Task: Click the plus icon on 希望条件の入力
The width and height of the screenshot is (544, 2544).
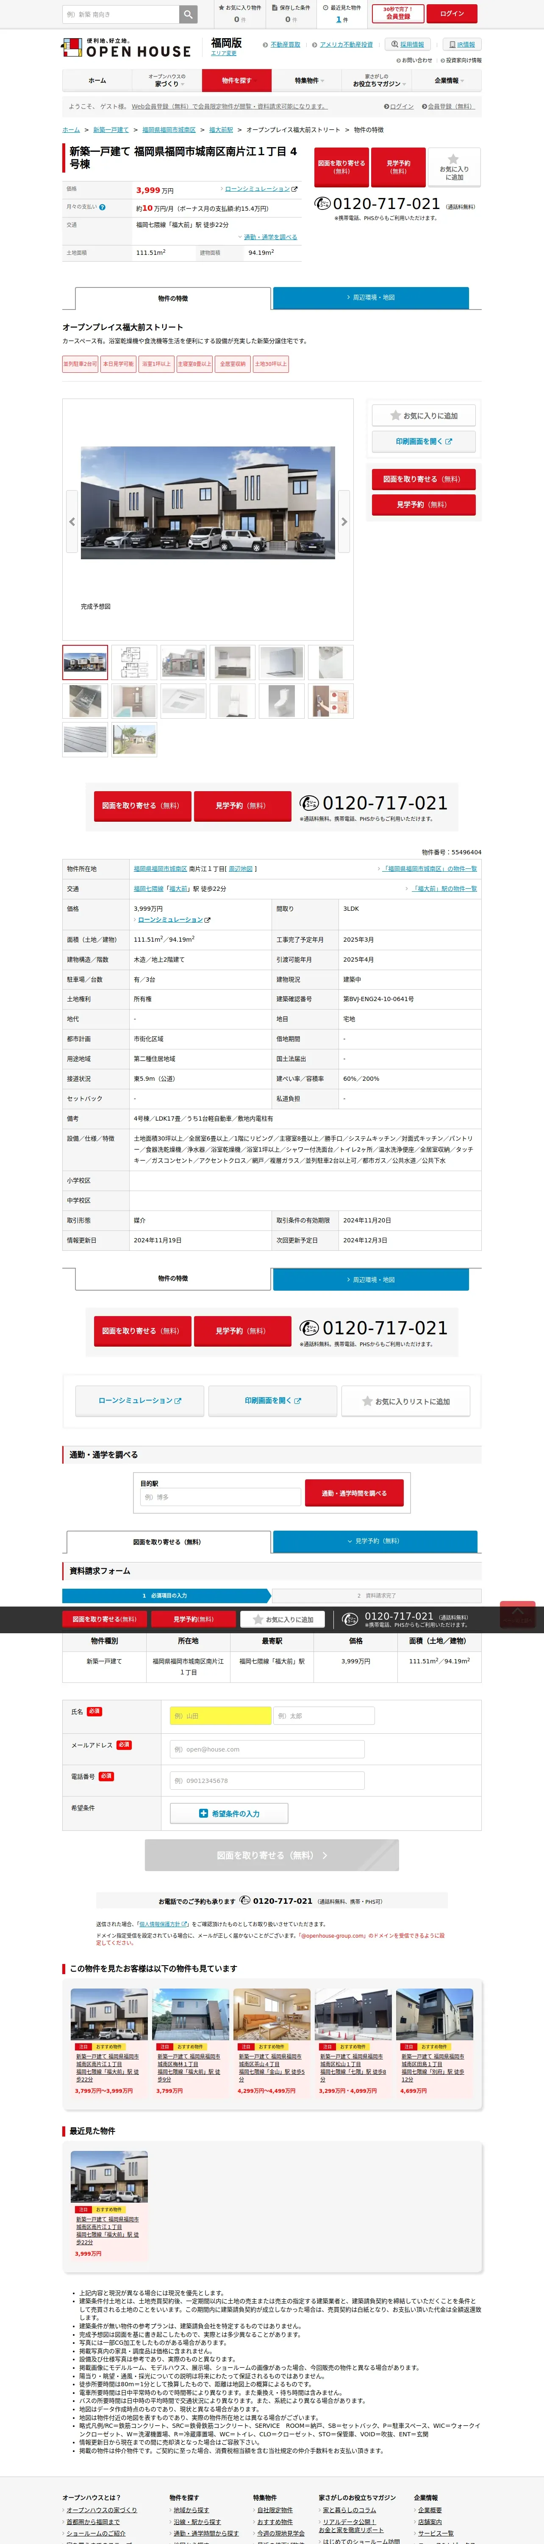Action: point(203,1813)
